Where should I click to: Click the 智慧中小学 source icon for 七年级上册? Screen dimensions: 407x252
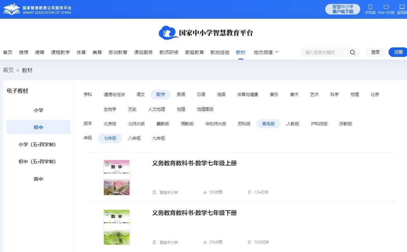pyautogui.click(x=154, y=192)
